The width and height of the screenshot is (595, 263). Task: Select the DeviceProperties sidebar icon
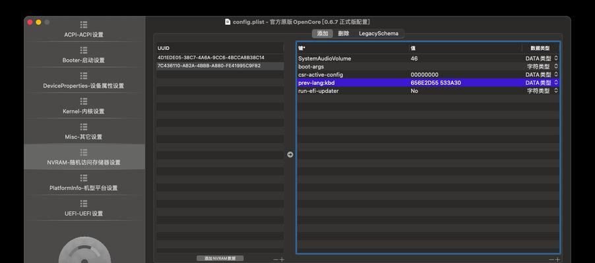coord(84,76)
